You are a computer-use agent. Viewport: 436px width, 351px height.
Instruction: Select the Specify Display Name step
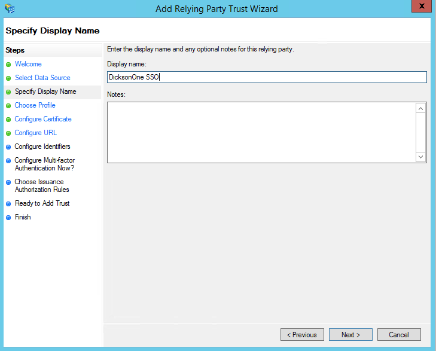(x=45, y=91)
